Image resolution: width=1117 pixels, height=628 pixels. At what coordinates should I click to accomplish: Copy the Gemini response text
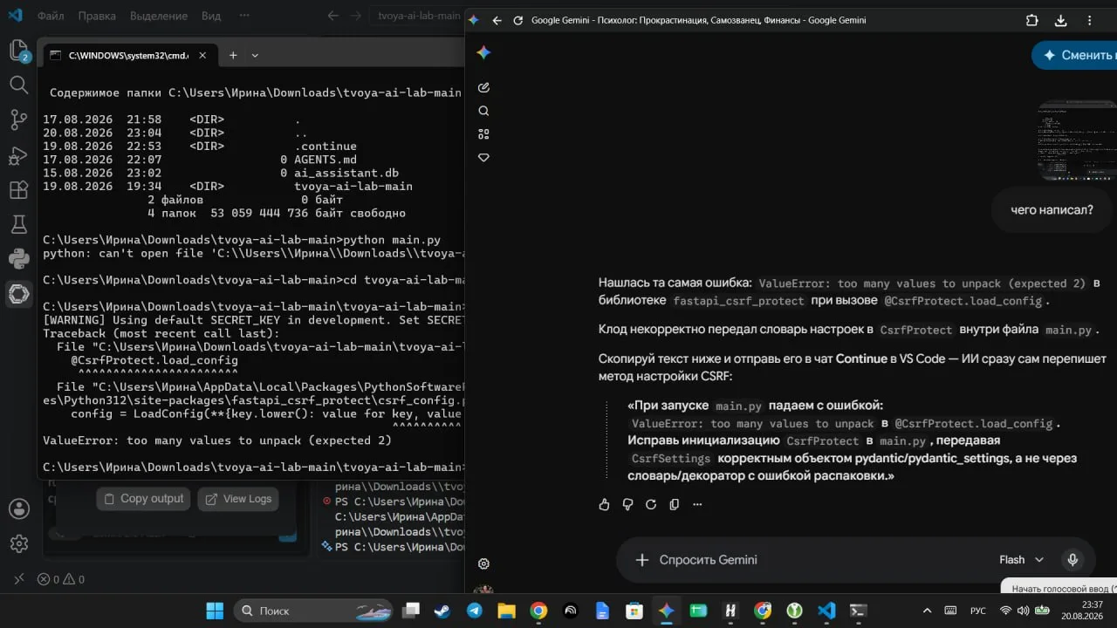[x=674, y=504]
